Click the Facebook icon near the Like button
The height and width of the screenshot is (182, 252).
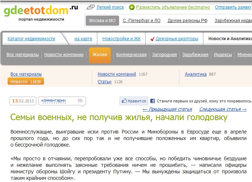[153, 101]
